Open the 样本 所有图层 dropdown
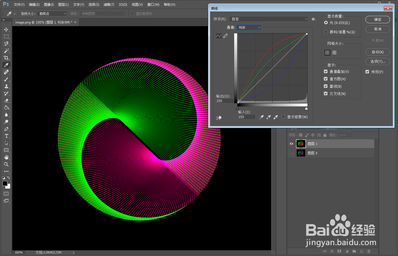 coord(103,14)
